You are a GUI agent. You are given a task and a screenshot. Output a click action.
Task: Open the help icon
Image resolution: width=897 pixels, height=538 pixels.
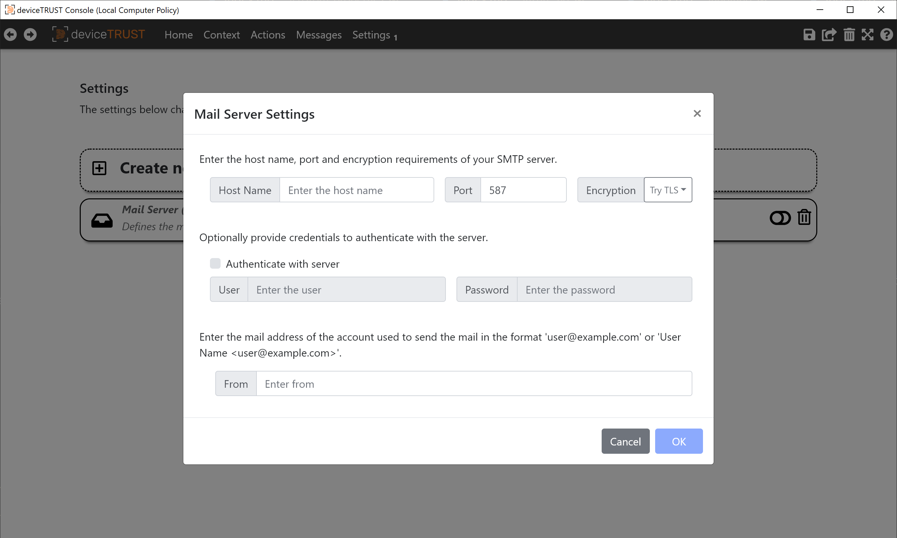coord(887,34)
